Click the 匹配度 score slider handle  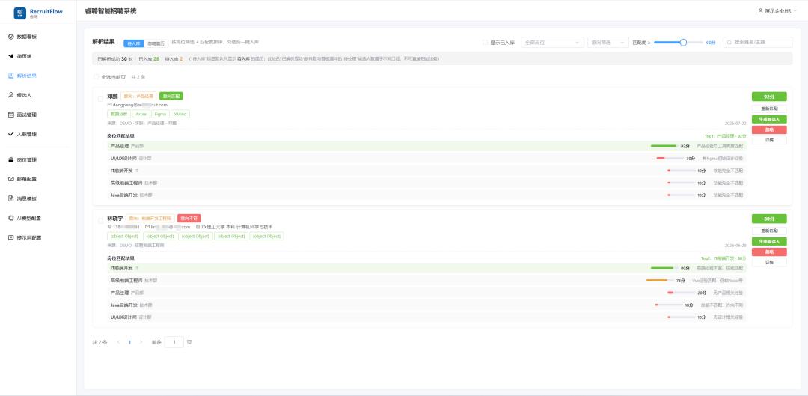(683, 43)
